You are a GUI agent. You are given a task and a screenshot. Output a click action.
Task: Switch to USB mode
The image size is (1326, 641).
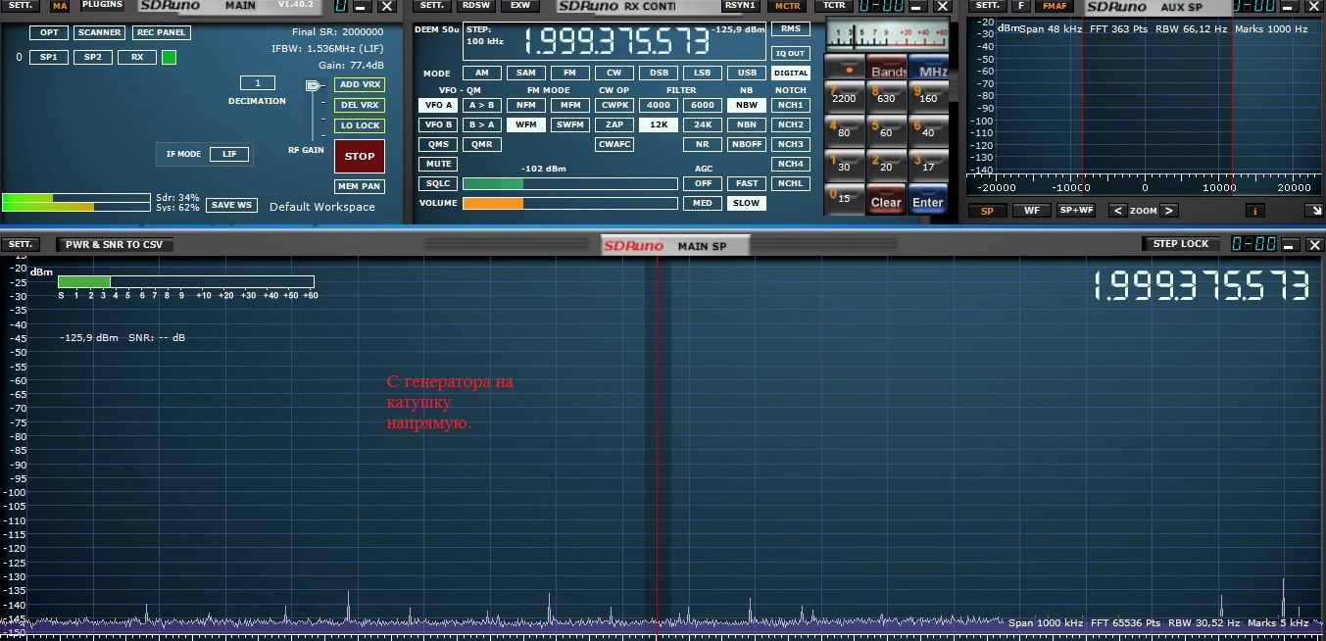coord(747,74)
